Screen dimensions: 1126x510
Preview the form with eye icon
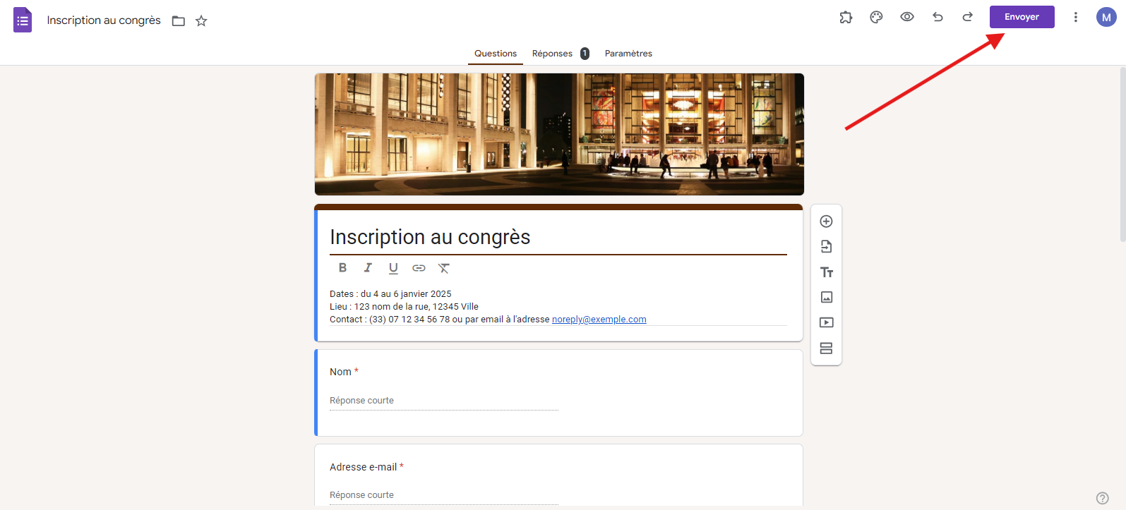tap(907, 17)
